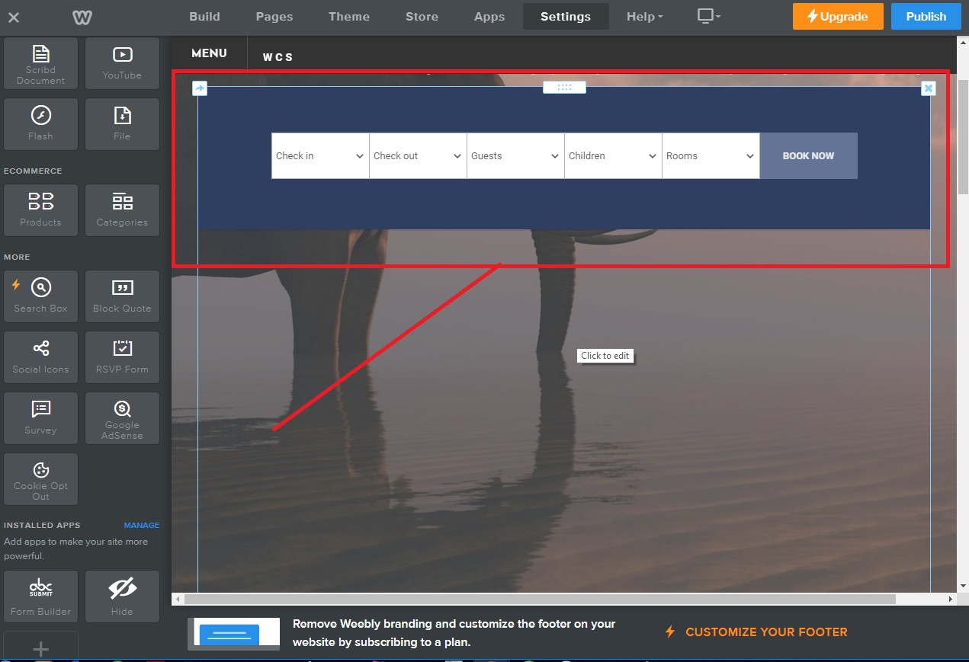The image size is (969, 662).
Task: Pick the Google AdSense element
Action: 122,417
